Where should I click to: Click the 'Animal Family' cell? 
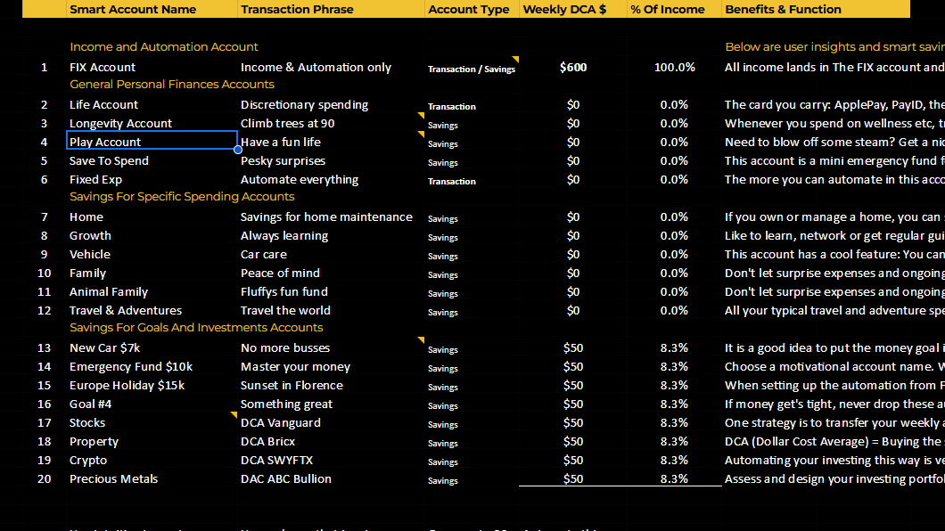152,291
